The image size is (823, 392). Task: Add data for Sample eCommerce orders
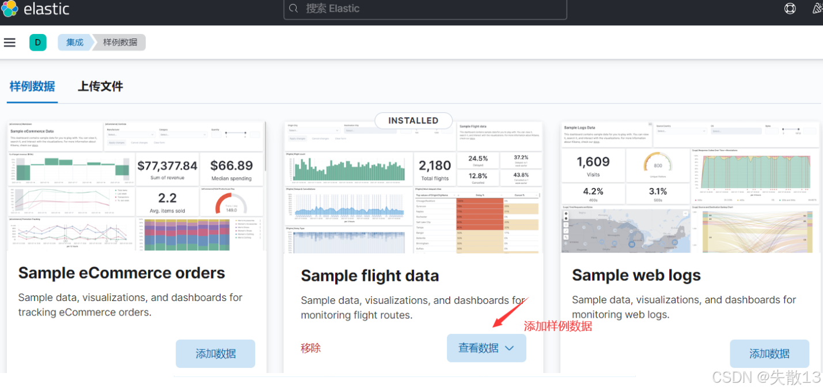[215, 353]
